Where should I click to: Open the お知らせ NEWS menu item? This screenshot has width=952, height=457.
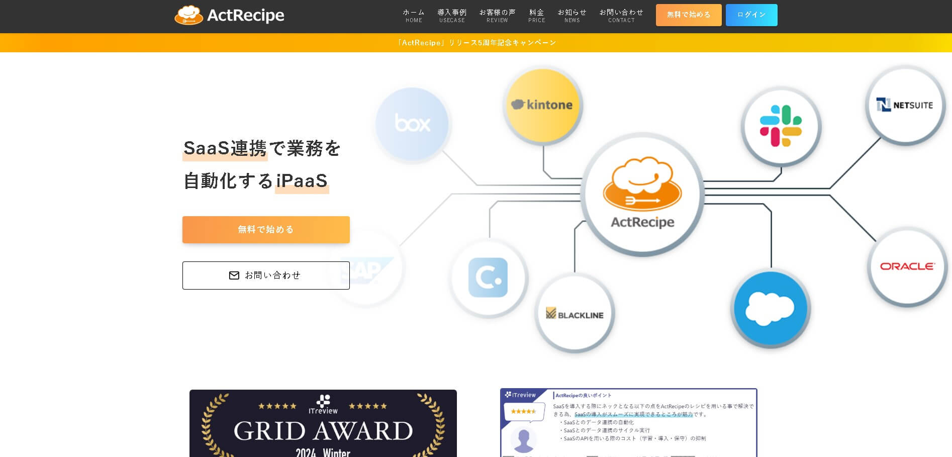(x=572, y=16)
